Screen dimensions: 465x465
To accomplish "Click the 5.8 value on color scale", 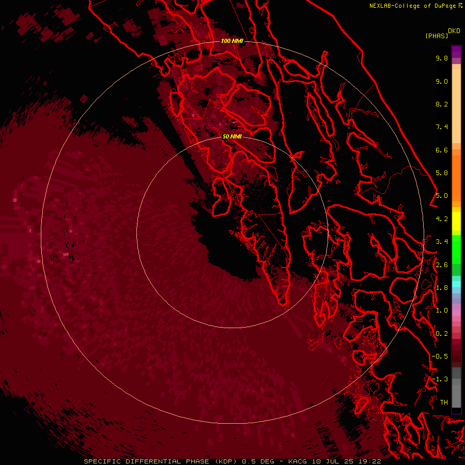I will 442,173.
